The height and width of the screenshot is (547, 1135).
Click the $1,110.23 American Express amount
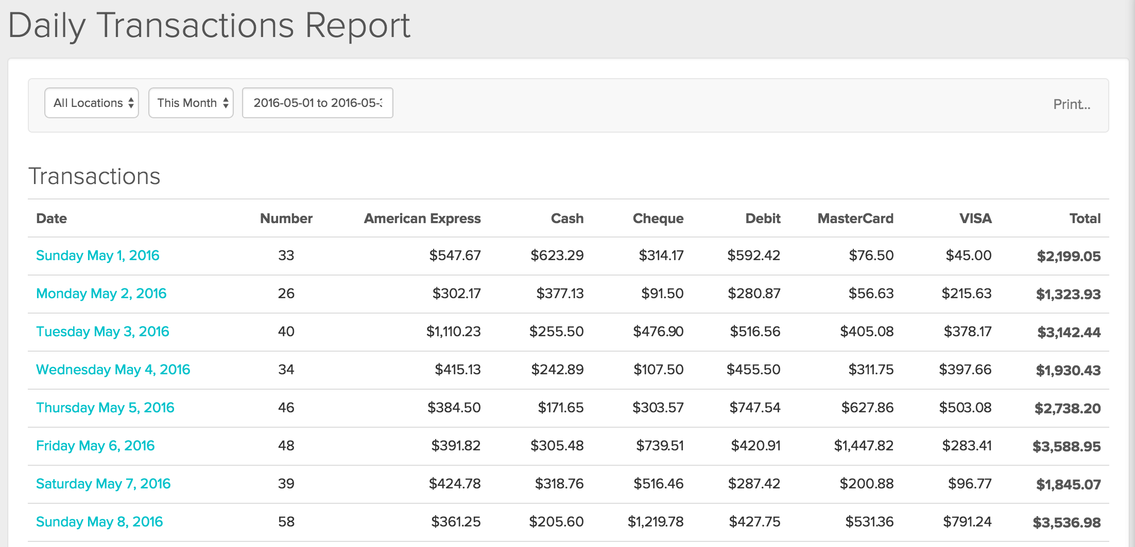coord(453,332)
